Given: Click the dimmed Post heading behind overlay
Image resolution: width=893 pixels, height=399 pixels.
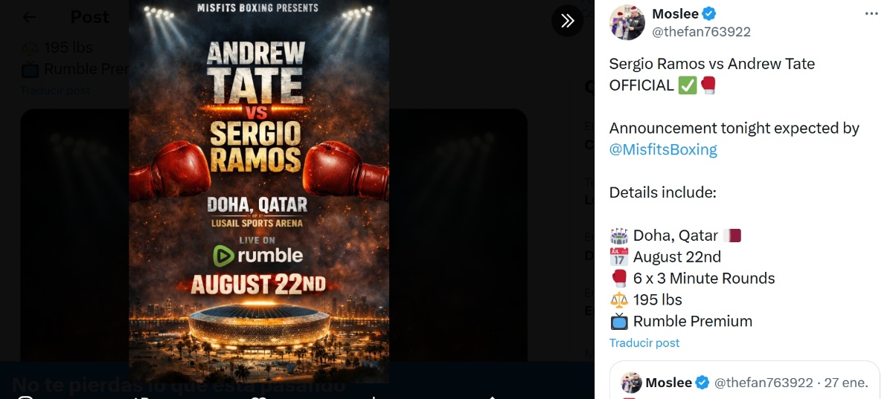Looking at the screenshot, I should [90, 16].
